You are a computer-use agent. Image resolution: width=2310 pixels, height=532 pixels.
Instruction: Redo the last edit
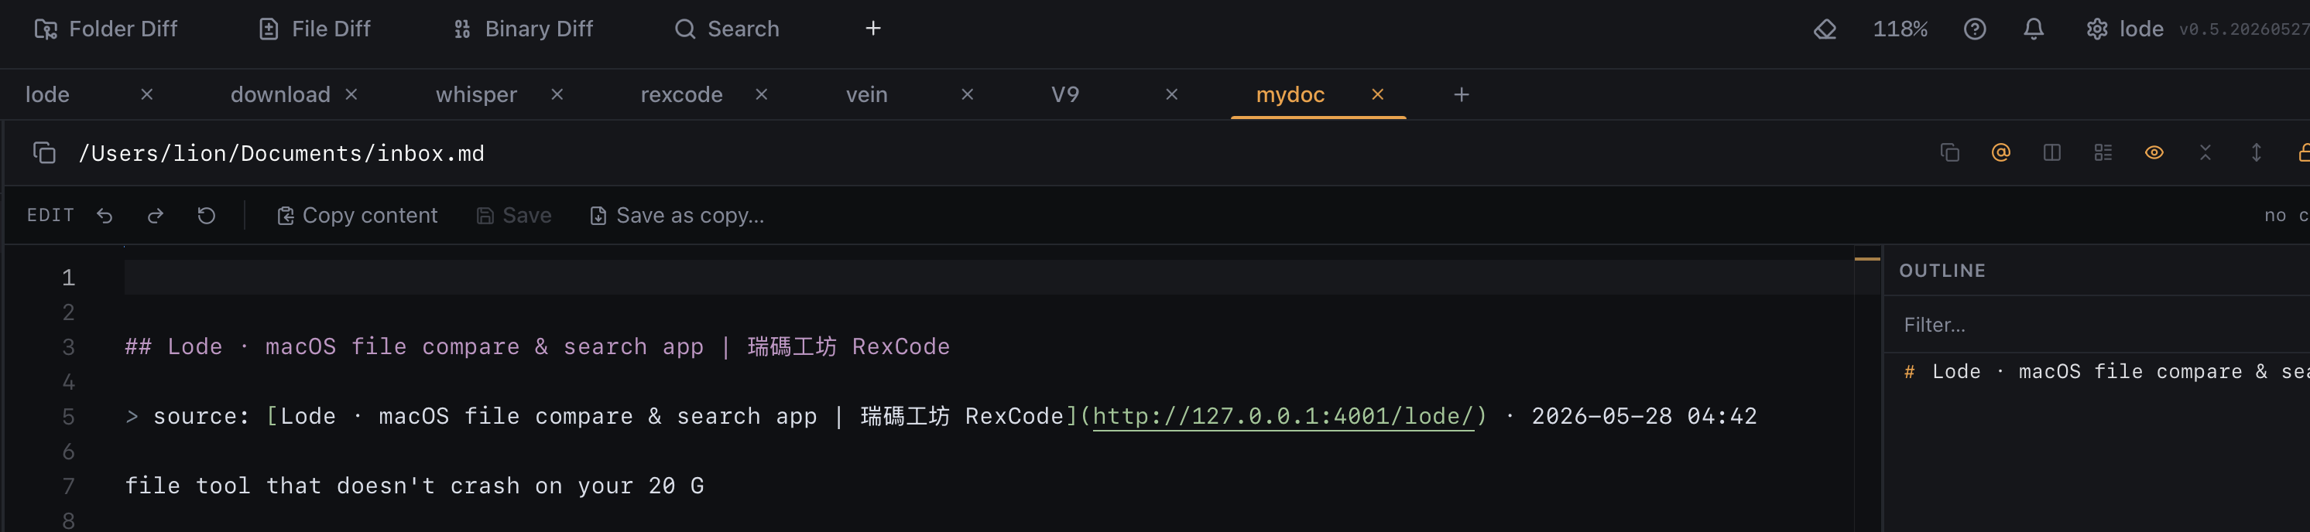click(x=155, y=216)
